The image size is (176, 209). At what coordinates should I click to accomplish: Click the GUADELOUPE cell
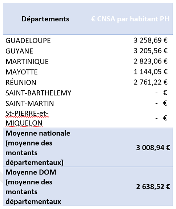[28, 41]
